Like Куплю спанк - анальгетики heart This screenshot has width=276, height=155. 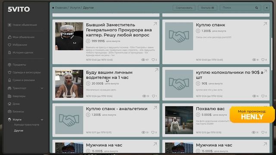point(153,132)
